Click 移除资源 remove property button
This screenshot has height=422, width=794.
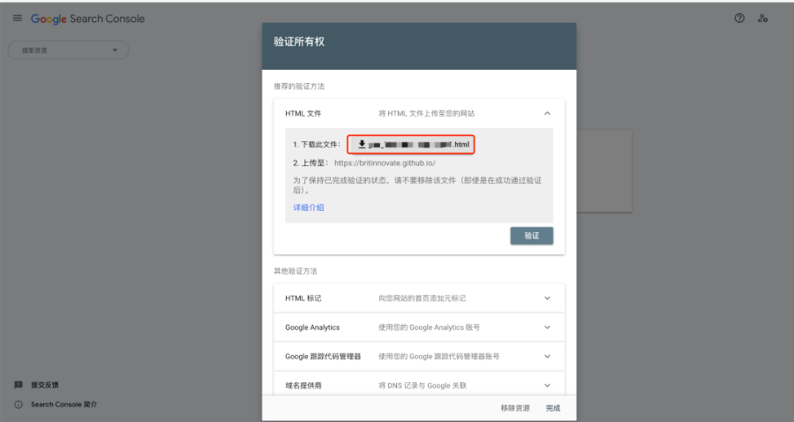(x=515, y=409)
